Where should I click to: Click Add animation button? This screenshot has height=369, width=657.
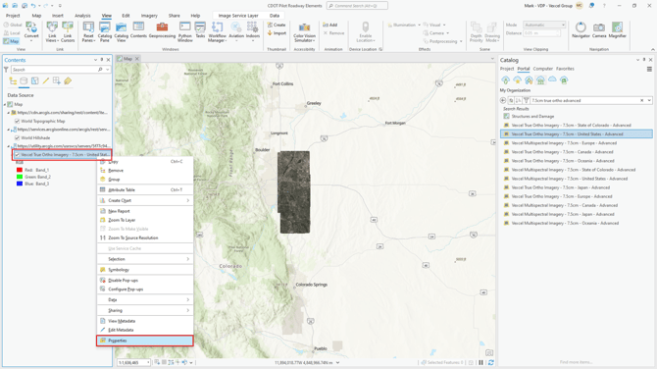[330, 25]
